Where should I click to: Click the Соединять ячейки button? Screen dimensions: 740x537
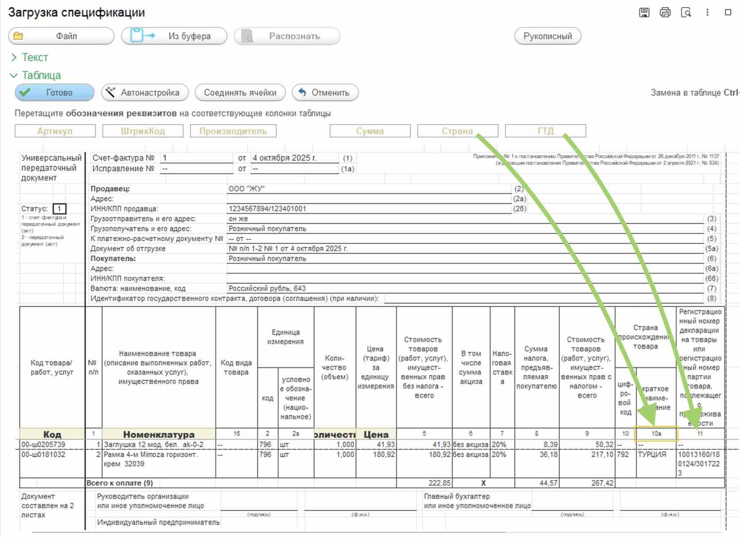240,93
